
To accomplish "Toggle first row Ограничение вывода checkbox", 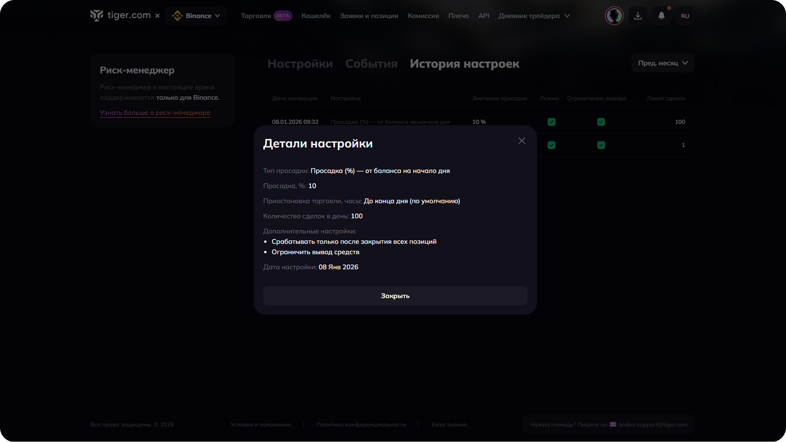I will pos(601,122).
